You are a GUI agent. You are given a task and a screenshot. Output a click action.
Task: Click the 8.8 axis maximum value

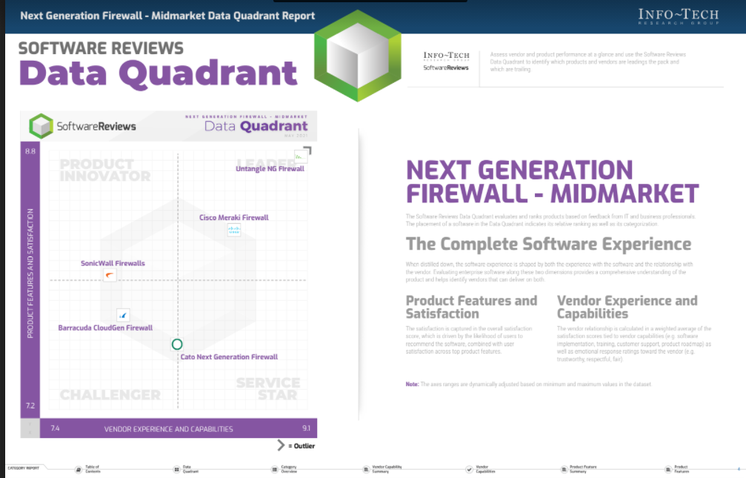[30, 151]
